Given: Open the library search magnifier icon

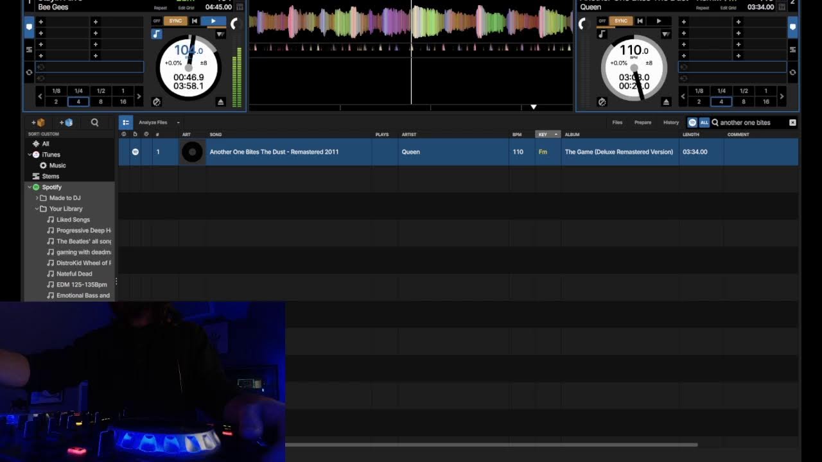Looking at the screenshot, I should click(x=94, y=123).
